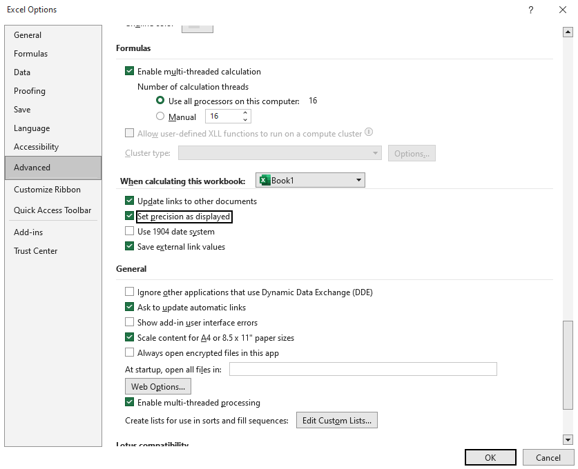Click the Web Options button
578x469 pixels.
point(158,387)
